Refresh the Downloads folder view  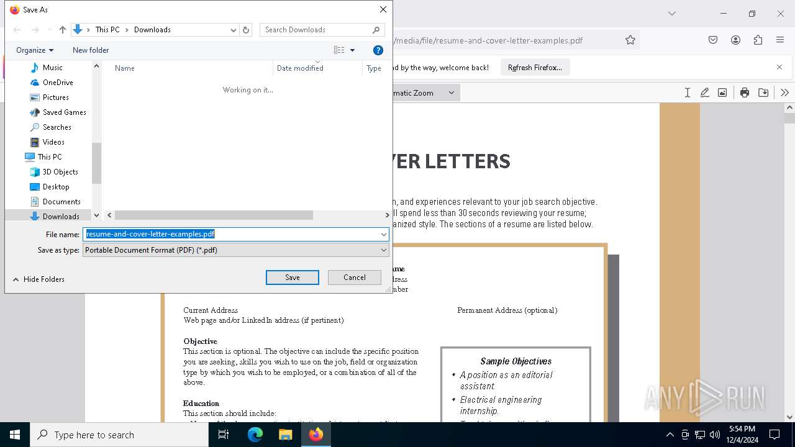coord(246,30)
